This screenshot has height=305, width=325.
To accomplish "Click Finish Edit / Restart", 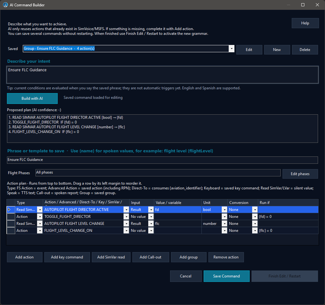I will (x=284, y=276).
